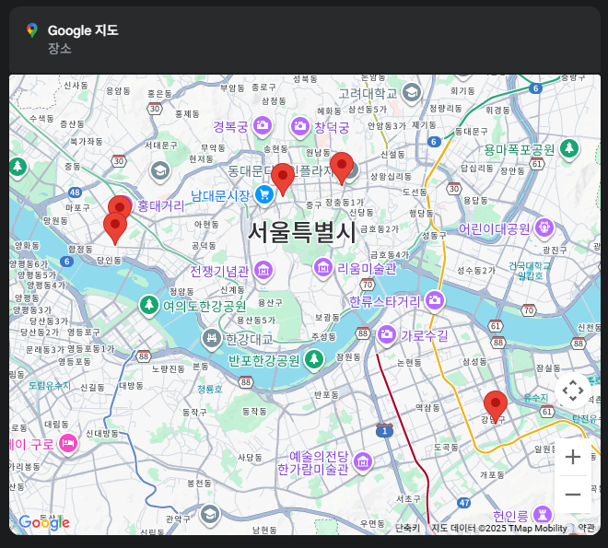This screenshot has height=548, width=608.
Task: Click the university icon near 서대문구
Action: [159, 171]
